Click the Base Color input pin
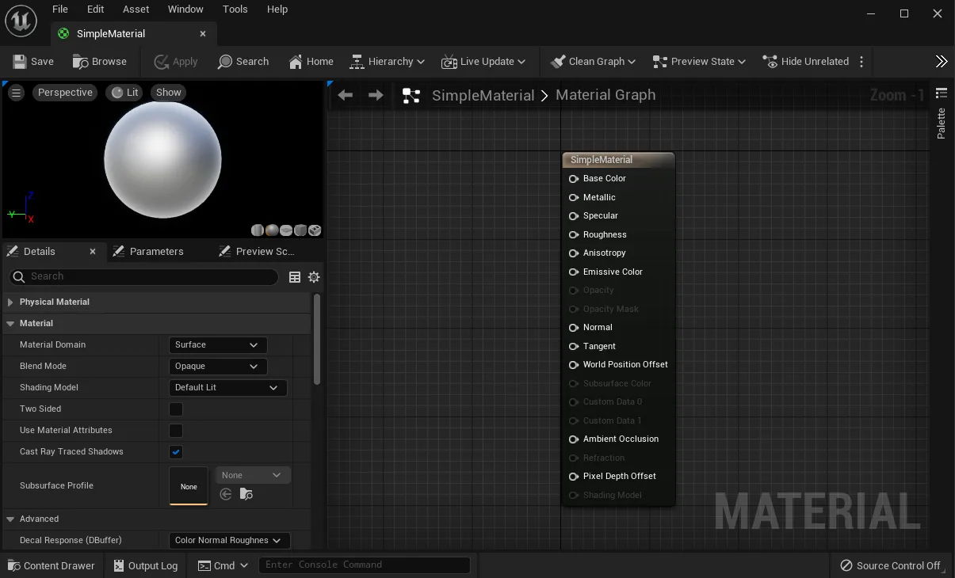The image size is (955, 578). point(574,179)
